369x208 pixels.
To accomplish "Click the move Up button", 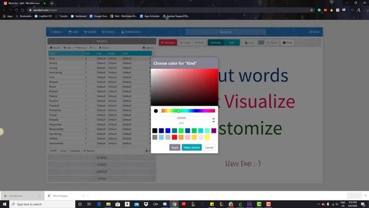I will pos(93,48).
